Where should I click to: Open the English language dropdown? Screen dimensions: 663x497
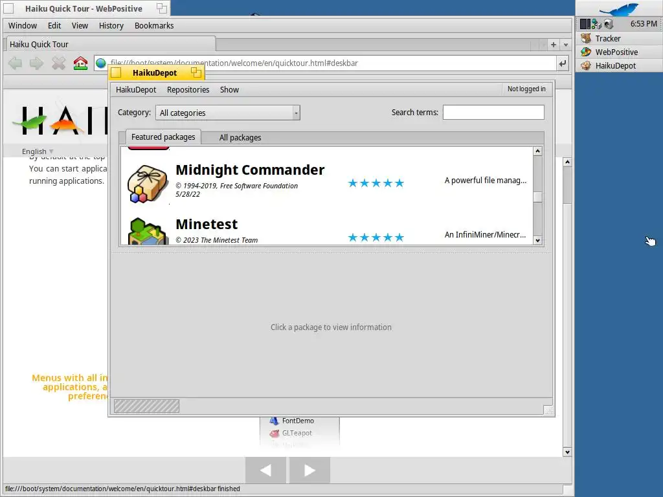pyautogui.click(x=38, y=151)
